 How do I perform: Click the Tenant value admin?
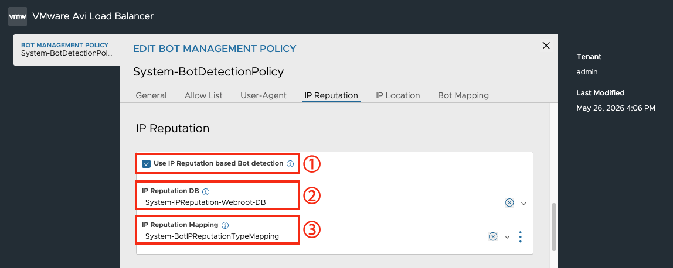pyautogui.click(x=587, y=72)
